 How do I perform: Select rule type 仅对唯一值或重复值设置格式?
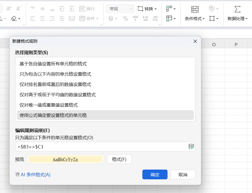[x=49, y=105]
